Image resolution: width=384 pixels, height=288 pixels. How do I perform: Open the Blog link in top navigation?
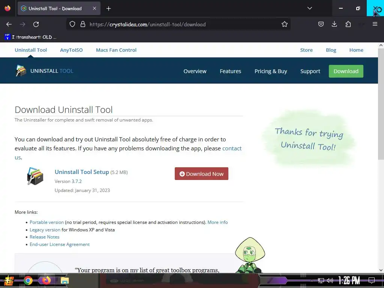tap(331, 50)
